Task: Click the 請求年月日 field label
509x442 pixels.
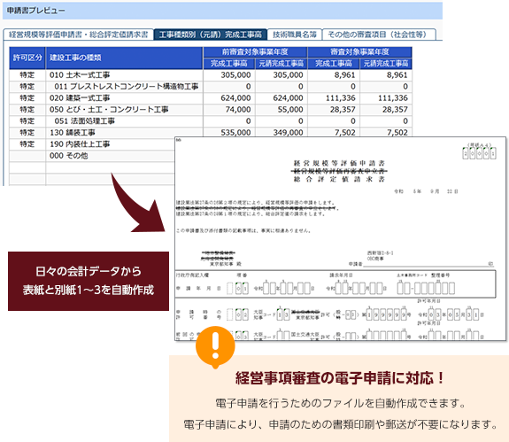Action: pyautogui.click(x=341, y=275)
